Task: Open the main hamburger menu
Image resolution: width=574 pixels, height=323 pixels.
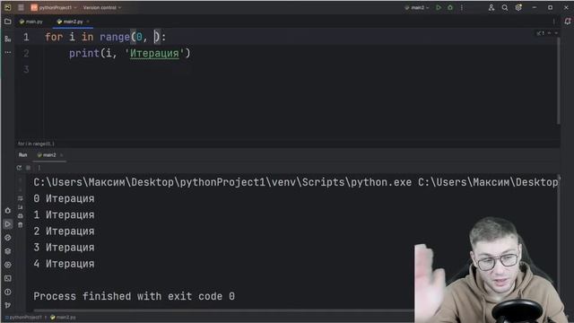Action: 22,7
